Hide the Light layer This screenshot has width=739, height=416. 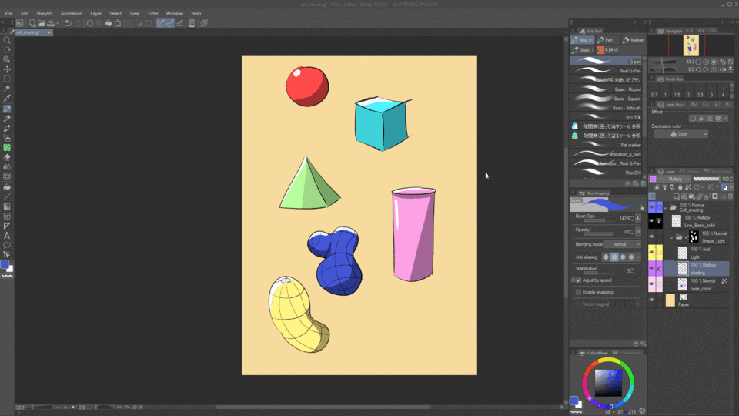point(652,253)
